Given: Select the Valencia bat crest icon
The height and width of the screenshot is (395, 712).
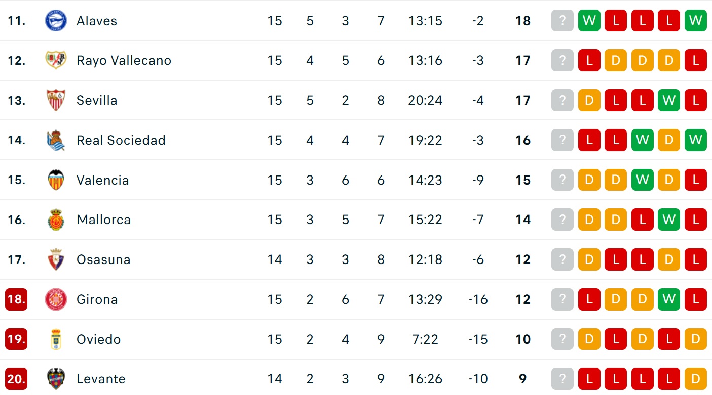Looking at the screenshot, I should (x=56, y=180).
